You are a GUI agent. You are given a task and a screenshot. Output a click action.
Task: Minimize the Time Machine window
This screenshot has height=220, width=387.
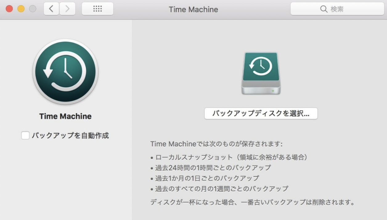[x=21, y=9]
